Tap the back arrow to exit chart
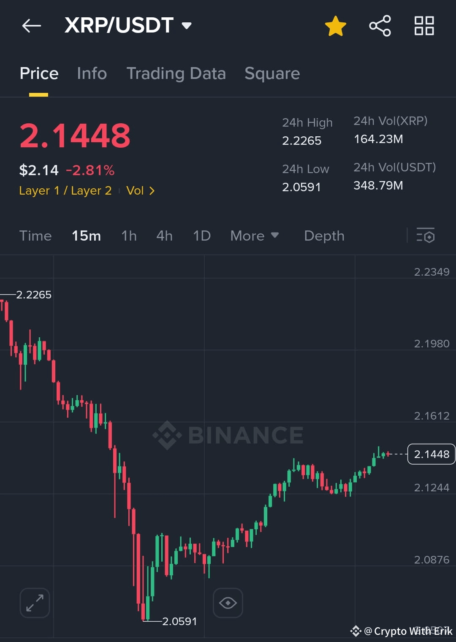 click(31, 26)
